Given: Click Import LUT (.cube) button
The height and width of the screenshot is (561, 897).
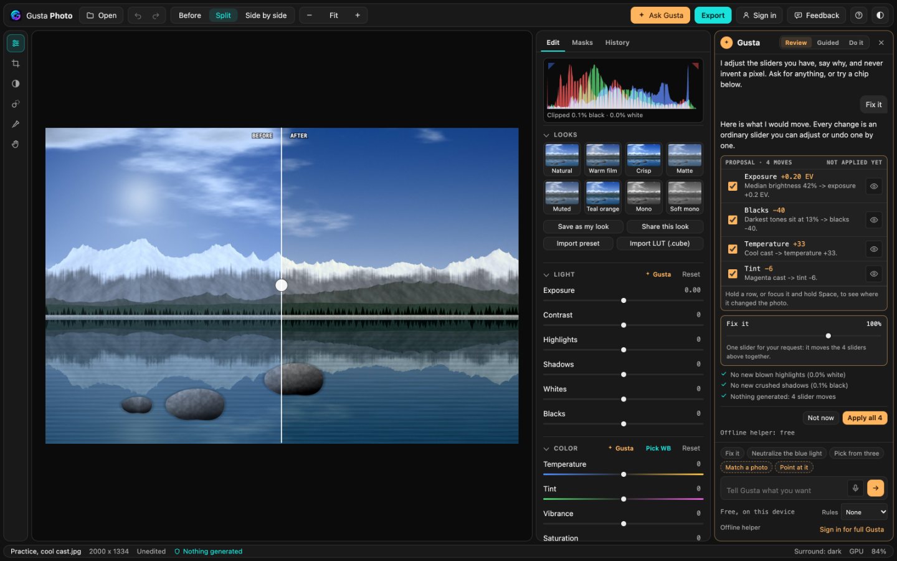Looking at the screenshot, I should (x=660, y=244).
